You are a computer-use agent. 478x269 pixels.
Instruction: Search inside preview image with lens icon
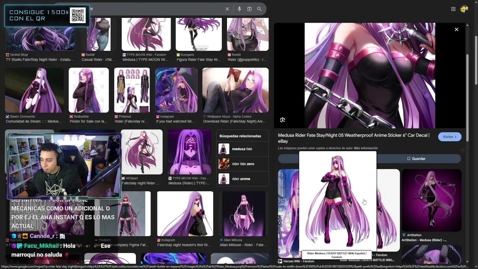282,120
